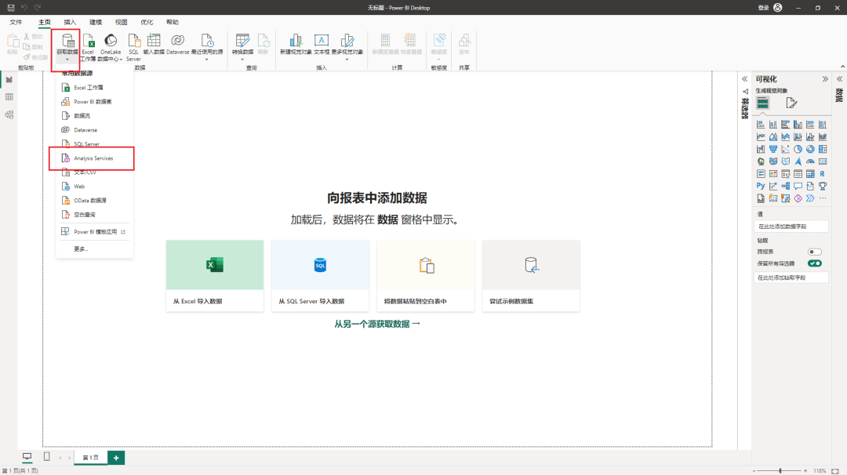
Task: Toggle the 保留所有筛选器 (Keep all filters) switch
Action: (815, 263)
